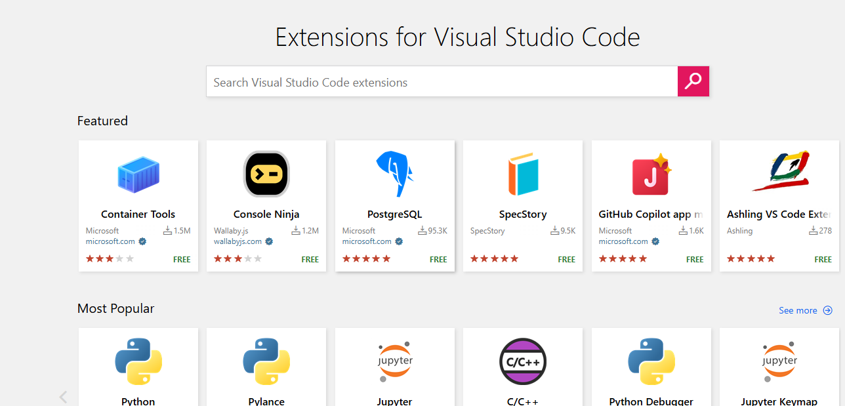
Task: Click the Pylance card title
Action: point(266,401)
